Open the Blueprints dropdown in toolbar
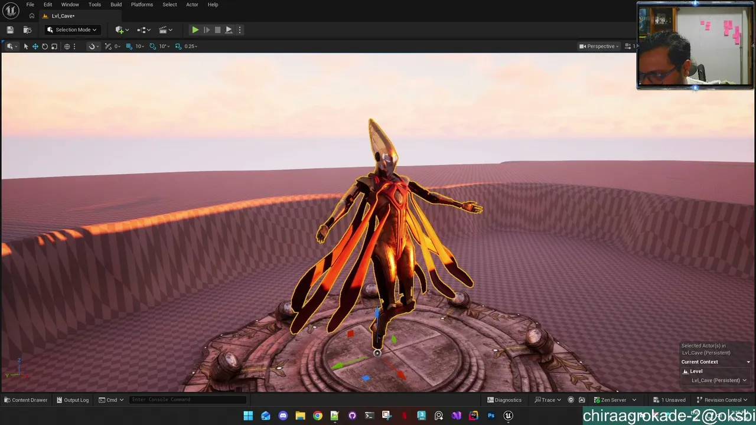 [x=144, y=30]
